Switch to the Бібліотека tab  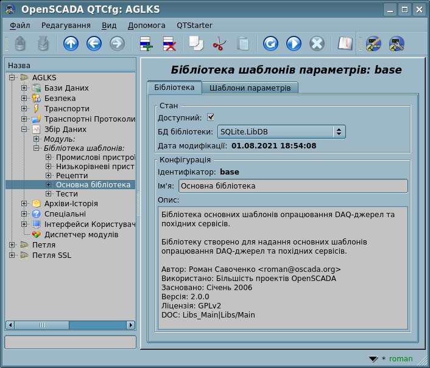tap(174, 88)
